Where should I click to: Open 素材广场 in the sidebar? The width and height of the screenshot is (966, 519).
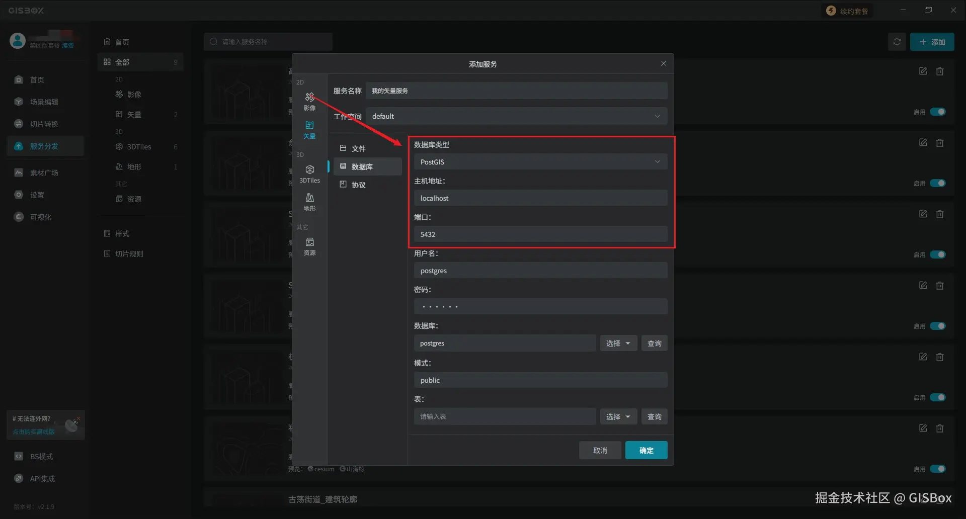(45, 172)
